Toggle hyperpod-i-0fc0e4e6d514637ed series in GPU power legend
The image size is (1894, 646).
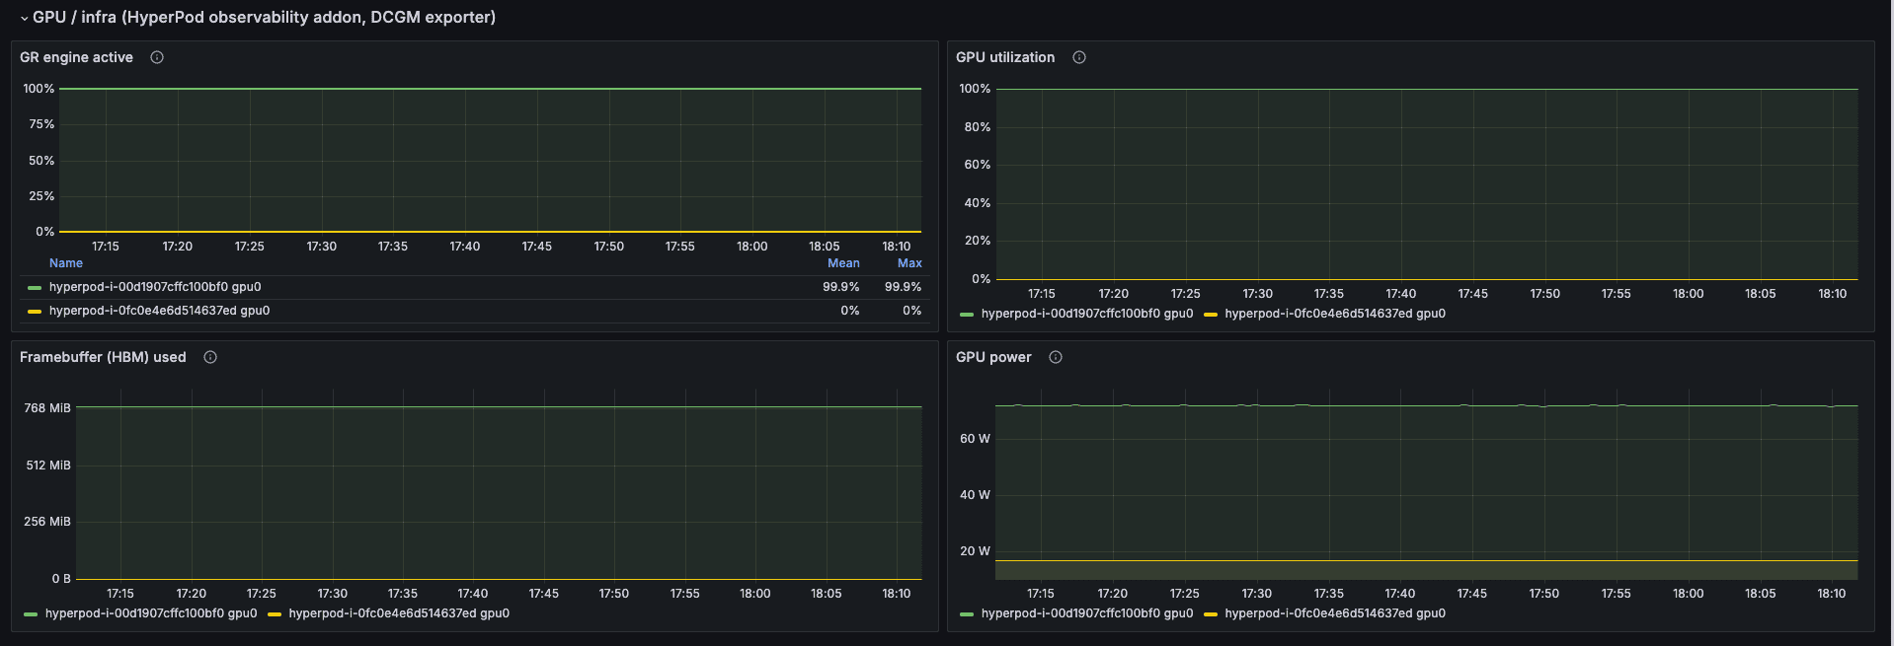click(1335, 613)
